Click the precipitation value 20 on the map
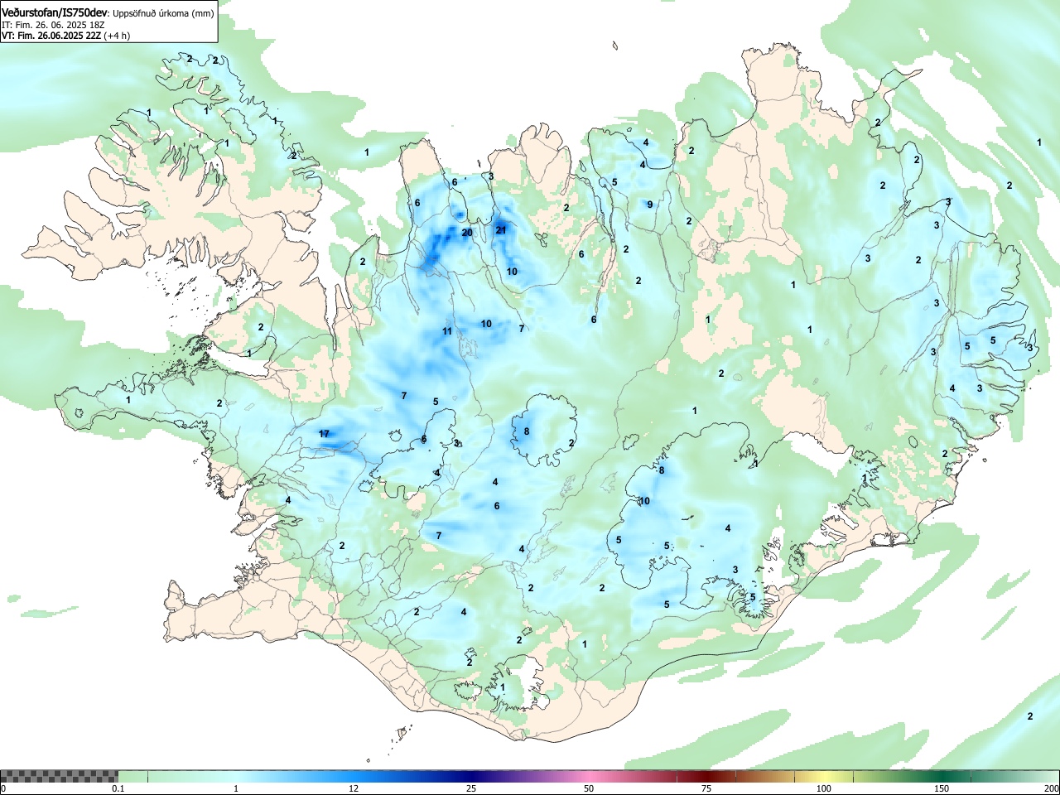1060x795 pixels. pyautogui.click(x=467, y=233)
